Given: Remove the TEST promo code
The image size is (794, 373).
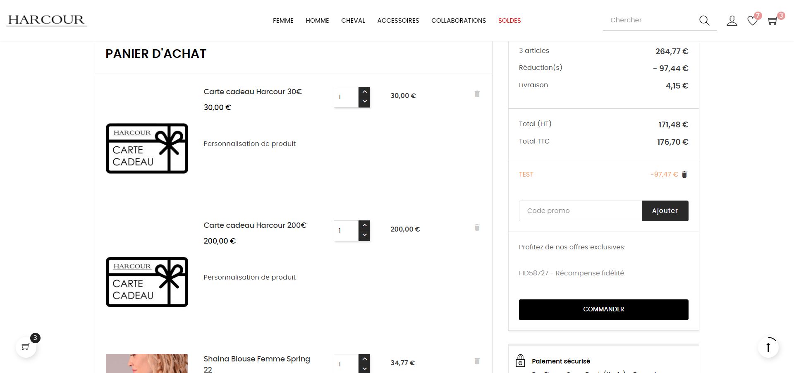Looking at the screenshot, I should 684,175.
